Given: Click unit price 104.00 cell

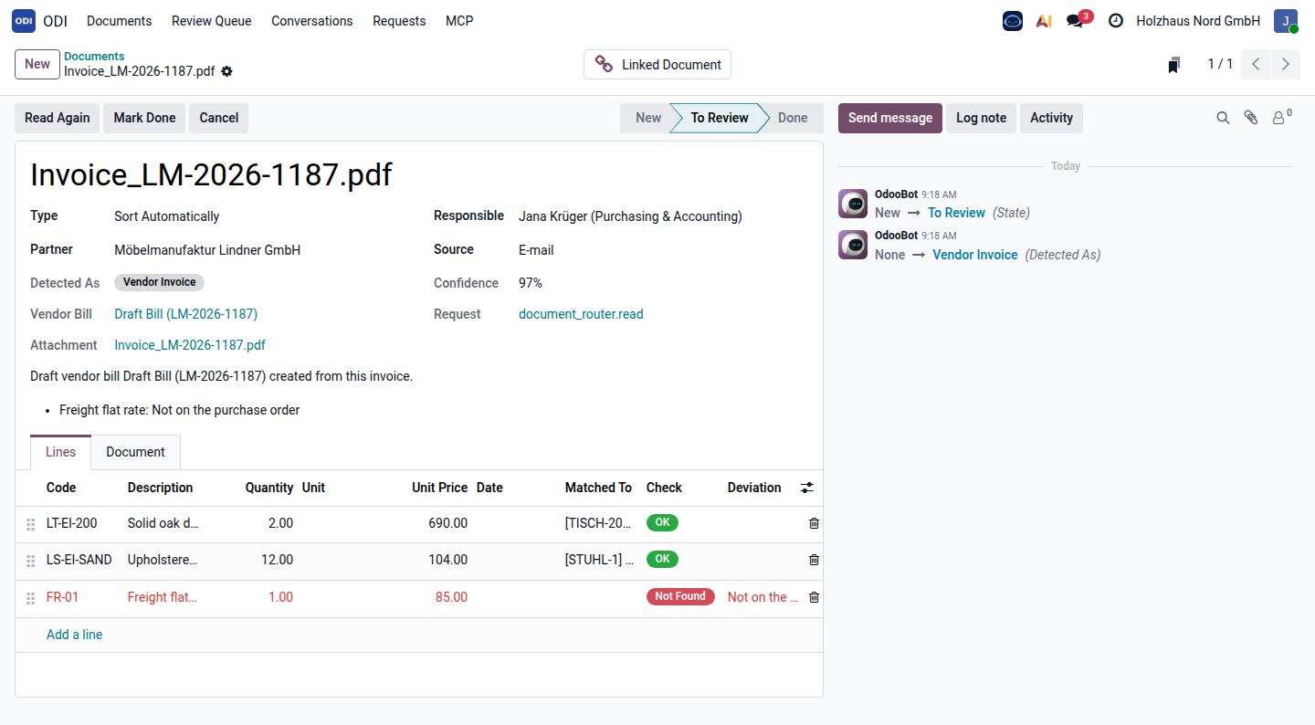Looking at the screenshot, I should pos(447,560).
